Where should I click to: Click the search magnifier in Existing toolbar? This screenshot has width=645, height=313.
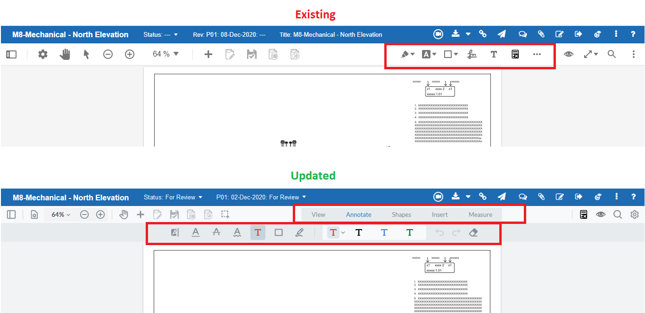pos(612,54)
